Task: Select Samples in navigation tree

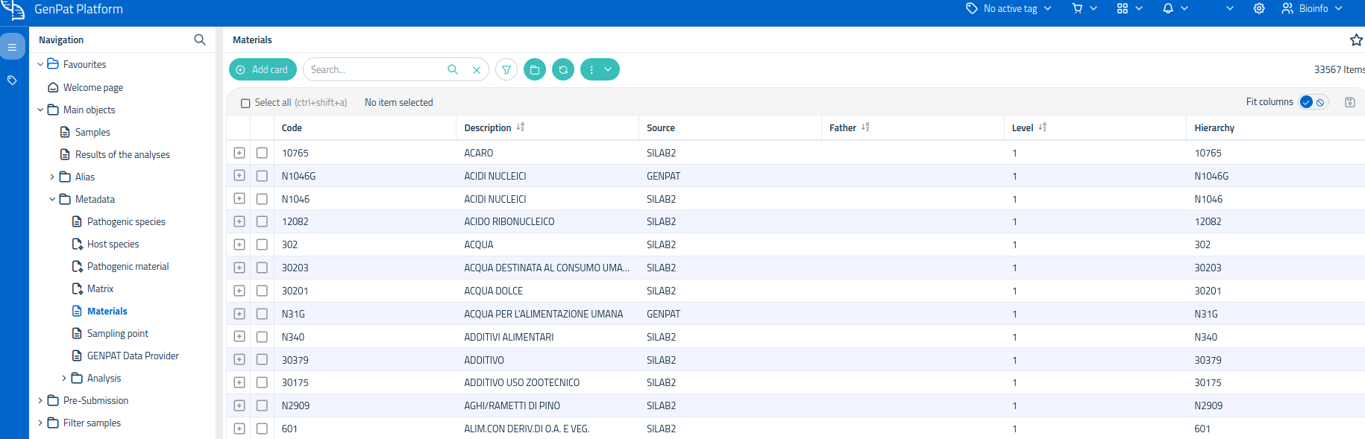Action: 92,132
